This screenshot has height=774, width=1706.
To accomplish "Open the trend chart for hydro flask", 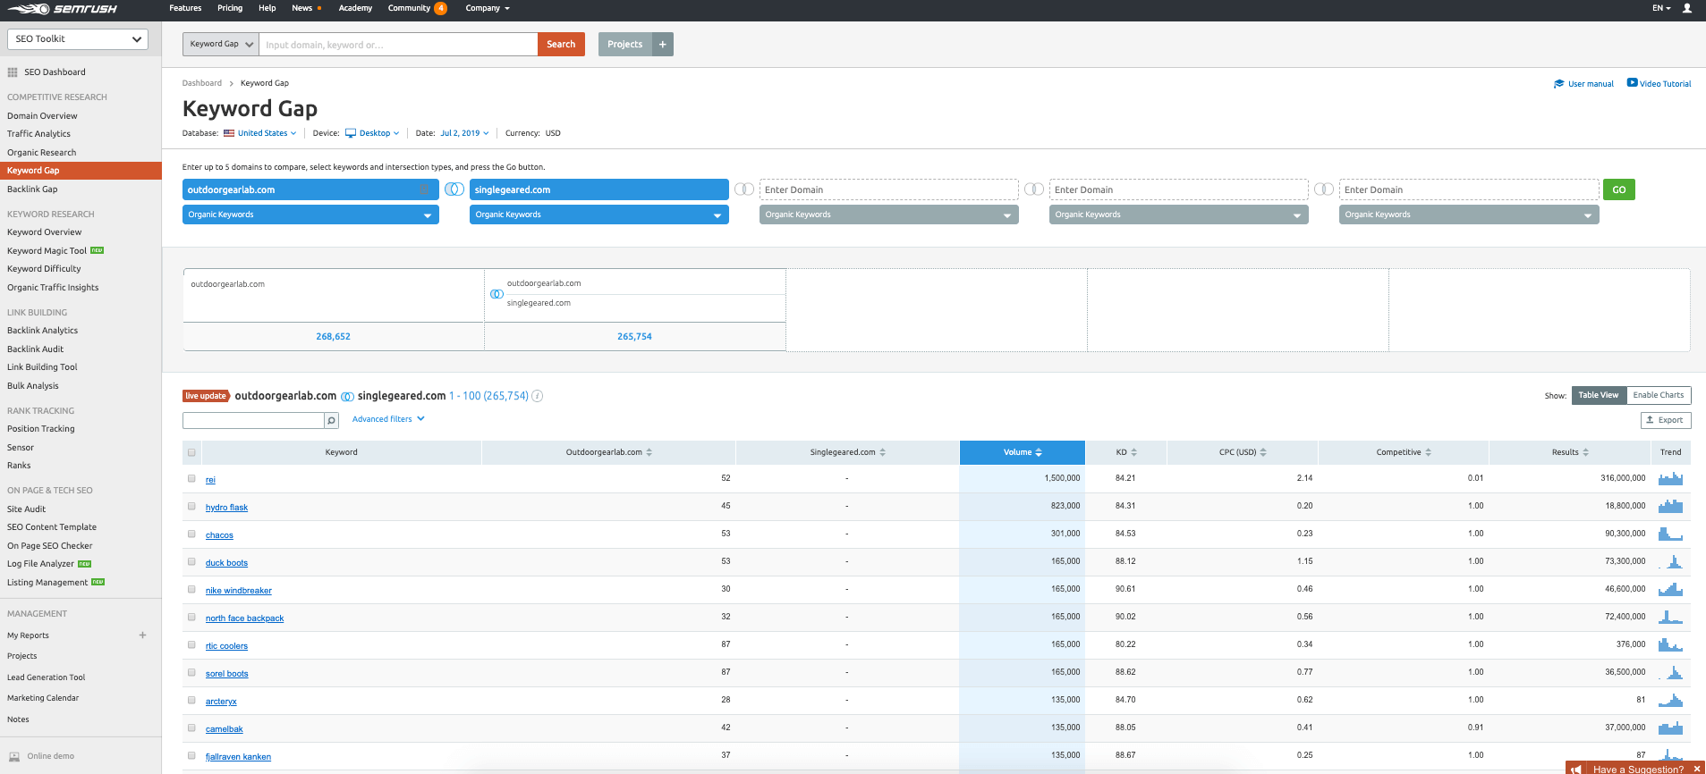I will [1670, 507].
